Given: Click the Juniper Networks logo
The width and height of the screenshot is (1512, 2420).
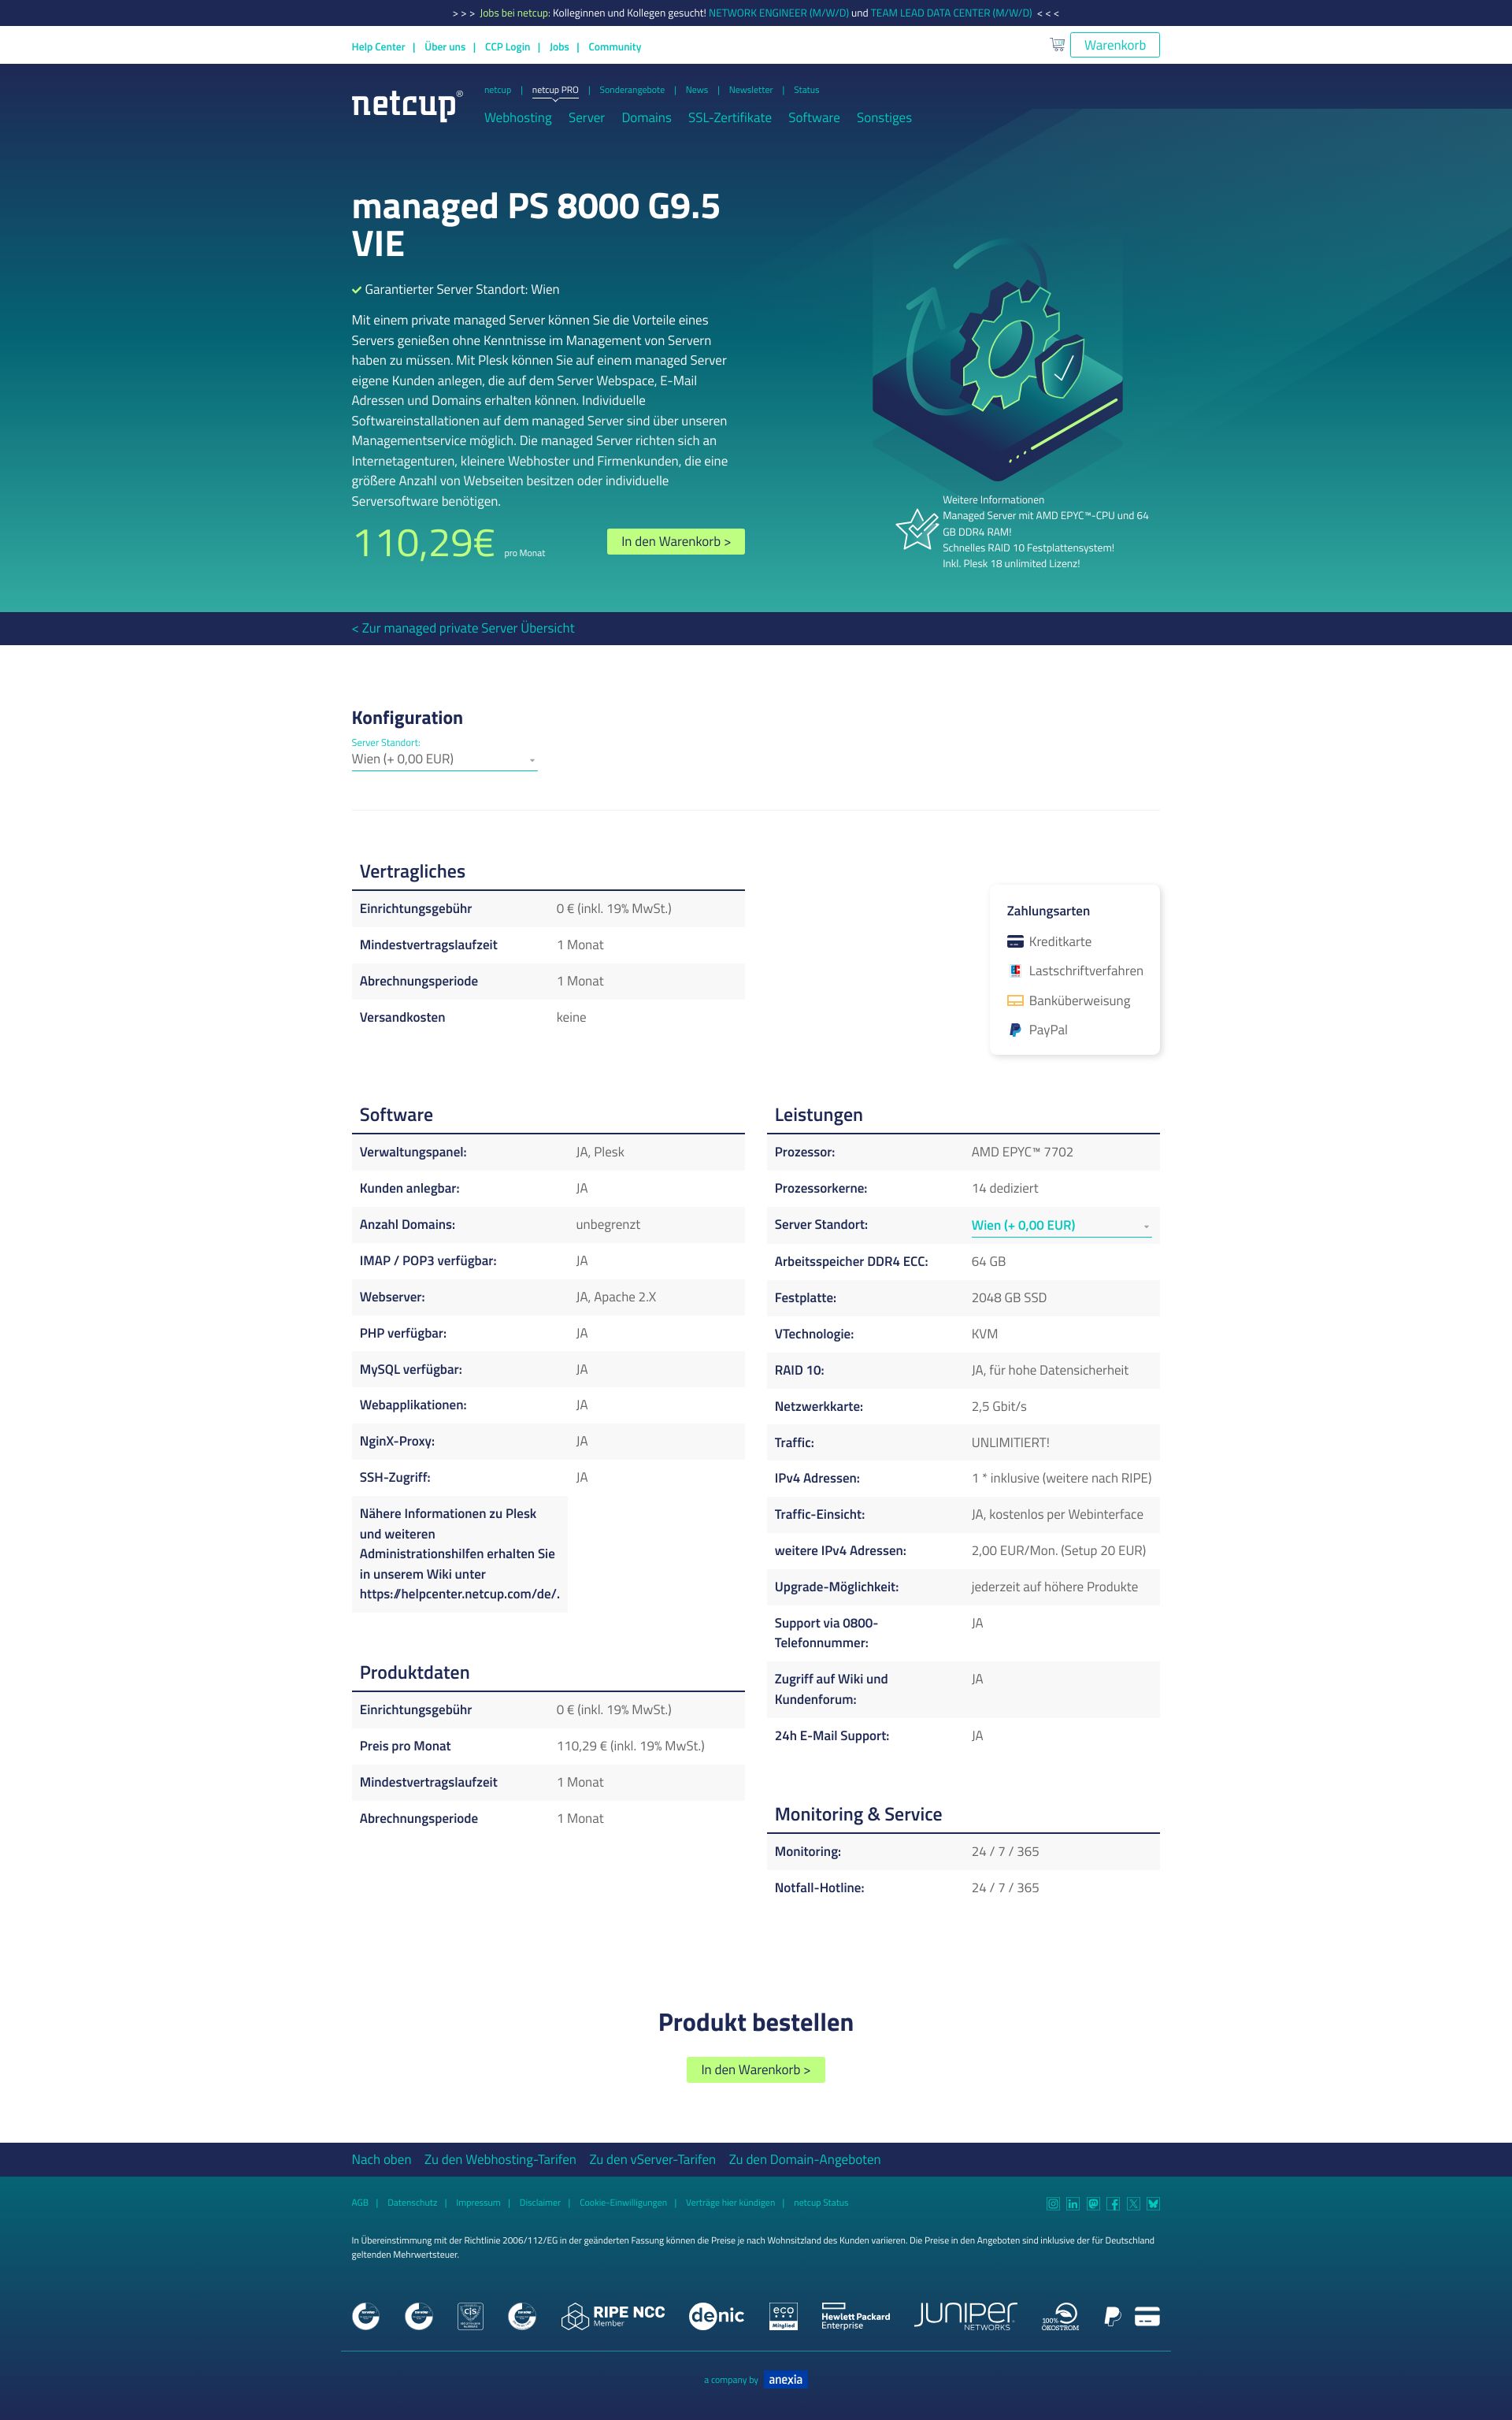Looking at the screenshot, I should pyautogui.click(x=965, y=2316).
